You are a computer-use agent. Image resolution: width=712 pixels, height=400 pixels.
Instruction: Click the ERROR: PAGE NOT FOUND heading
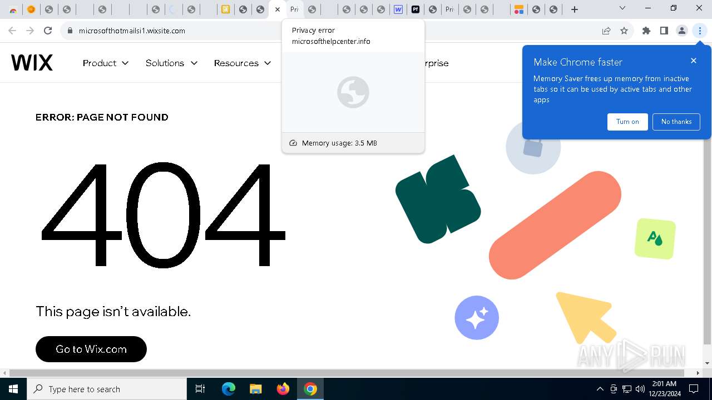(x=102, y=117)
